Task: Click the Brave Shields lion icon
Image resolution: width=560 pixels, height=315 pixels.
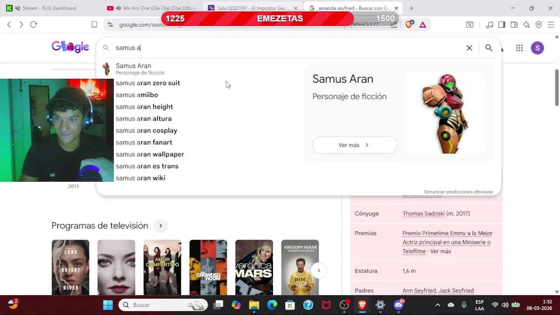Action: [x=409, y=24]
